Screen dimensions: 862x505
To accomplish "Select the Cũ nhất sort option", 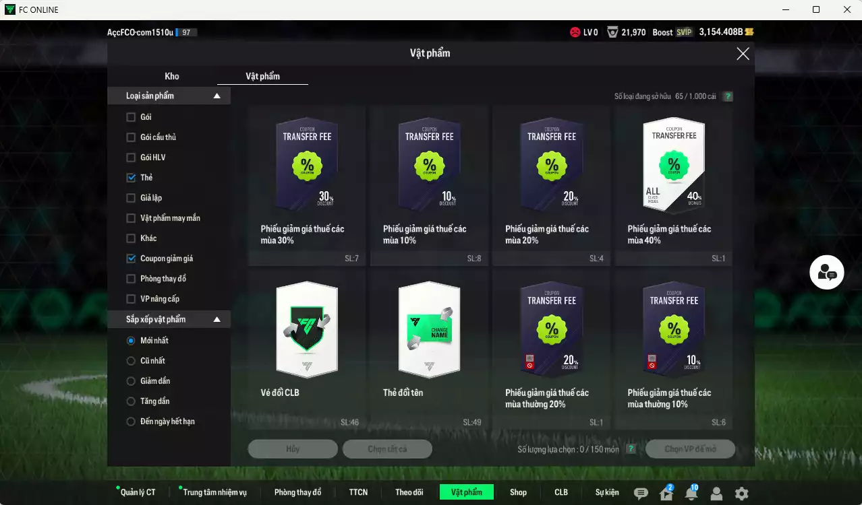I will coord(131,361).
